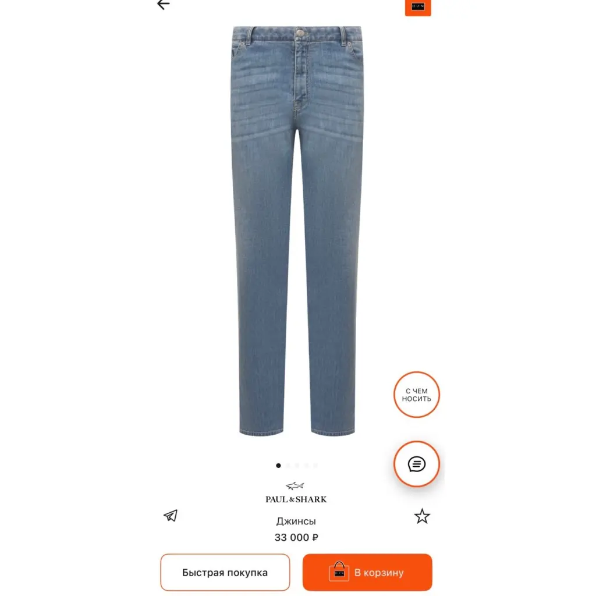The image size is (596, 596).
Task: Tap the shark logo above brand name
Action: 295,486
